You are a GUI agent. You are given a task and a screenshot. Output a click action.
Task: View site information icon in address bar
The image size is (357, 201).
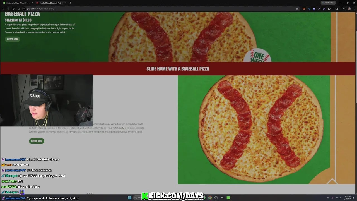tap(25, 9)
